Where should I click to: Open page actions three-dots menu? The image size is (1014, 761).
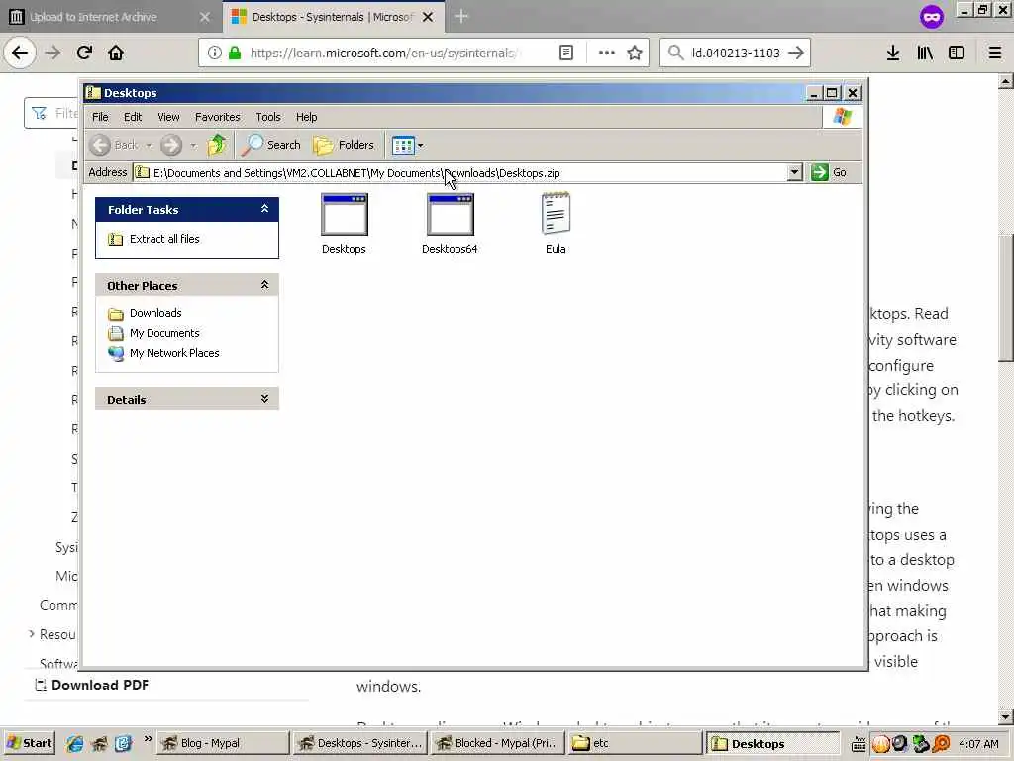[607, 54]
